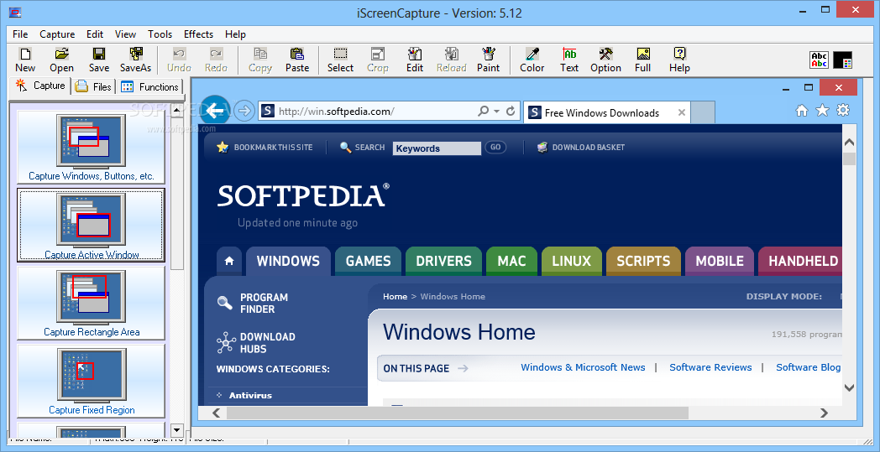Choose Capture Fixed Region thumbnail
Screen dimensions: 880x452
coord(91,381)
